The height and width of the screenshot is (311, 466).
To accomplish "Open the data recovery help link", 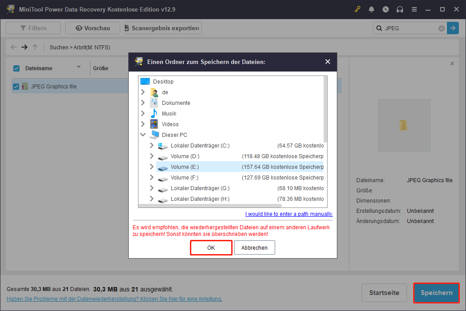I will tap(115, 299).
